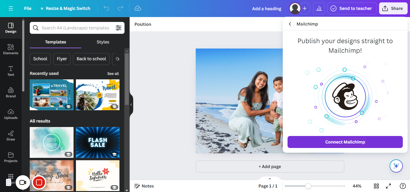Click the redo arrow icon
Image resolution: width=410 pixels, height=192 pixels.
click(120, 8)
